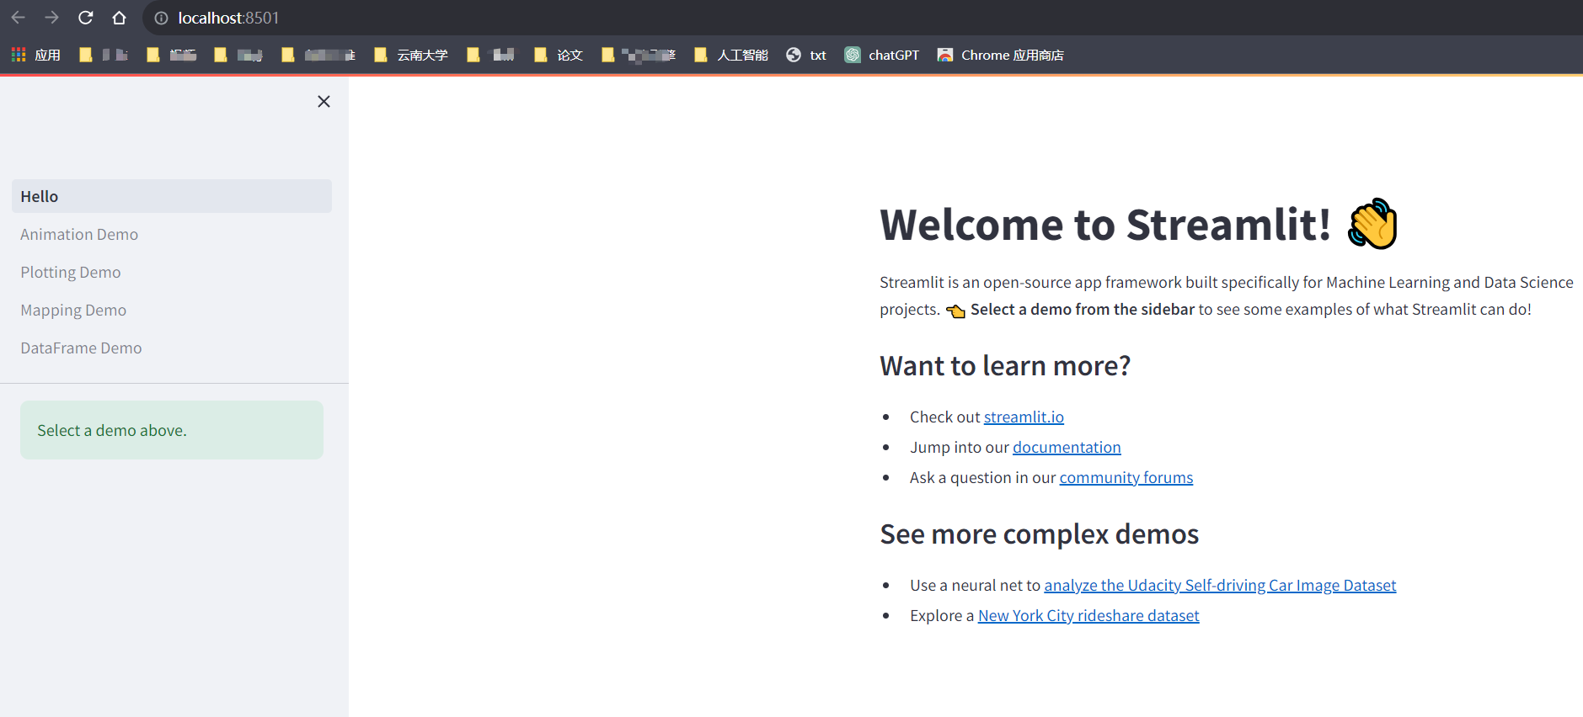Click the 'Welcome to Streamlit!' heading
The width and height of the screenshot is (1583, 717).
coord(1105,225)
